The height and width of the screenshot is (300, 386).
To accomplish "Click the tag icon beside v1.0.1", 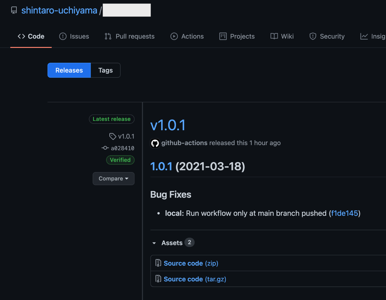I will 113,136.
